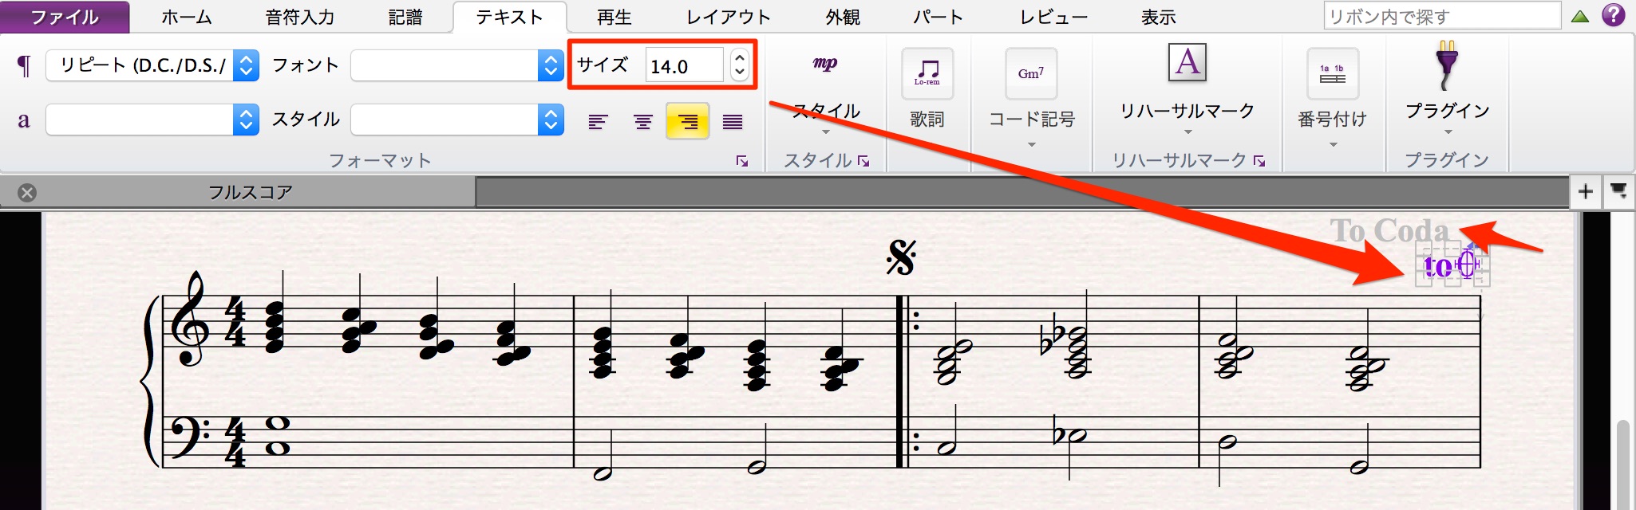Screen dimensions: 1636x510
Task: Click the character style 'a' icon
Action: (24, 120)
